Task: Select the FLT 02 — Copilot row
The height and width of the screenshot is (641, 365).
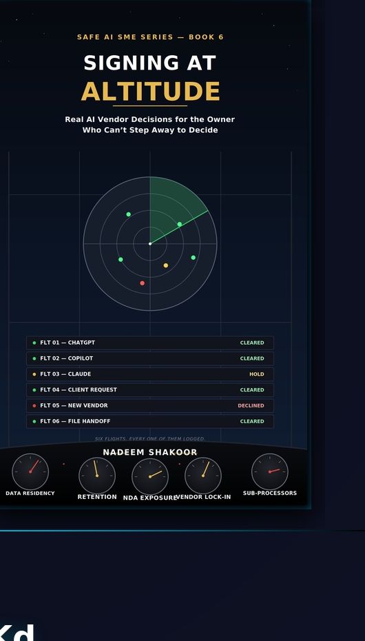Action: point(150,358)
